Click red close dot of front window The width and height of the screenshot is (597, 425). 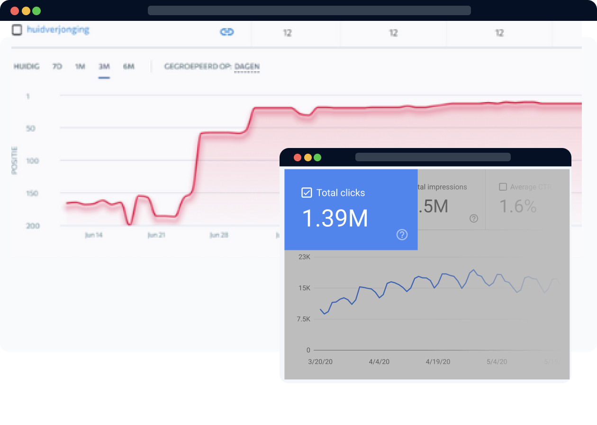(298, 157)
